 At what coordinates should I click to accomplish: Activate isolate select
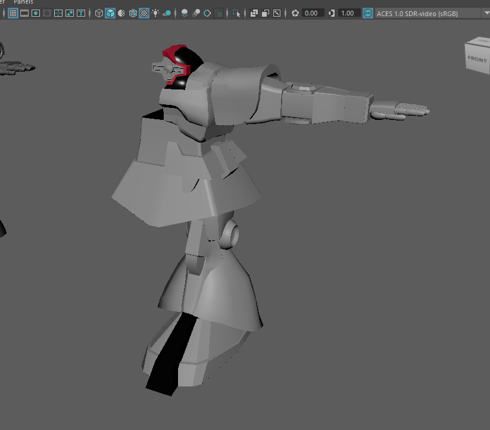[x=236, y=13]
